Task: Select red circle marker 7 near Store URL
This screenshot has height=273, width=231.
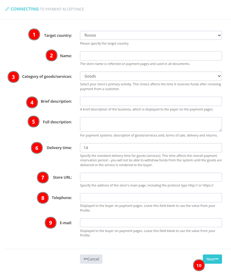Action: [x=43, y=178]
